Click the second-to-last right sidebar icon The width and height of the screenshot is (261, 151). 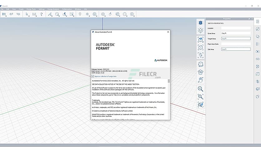258,89
